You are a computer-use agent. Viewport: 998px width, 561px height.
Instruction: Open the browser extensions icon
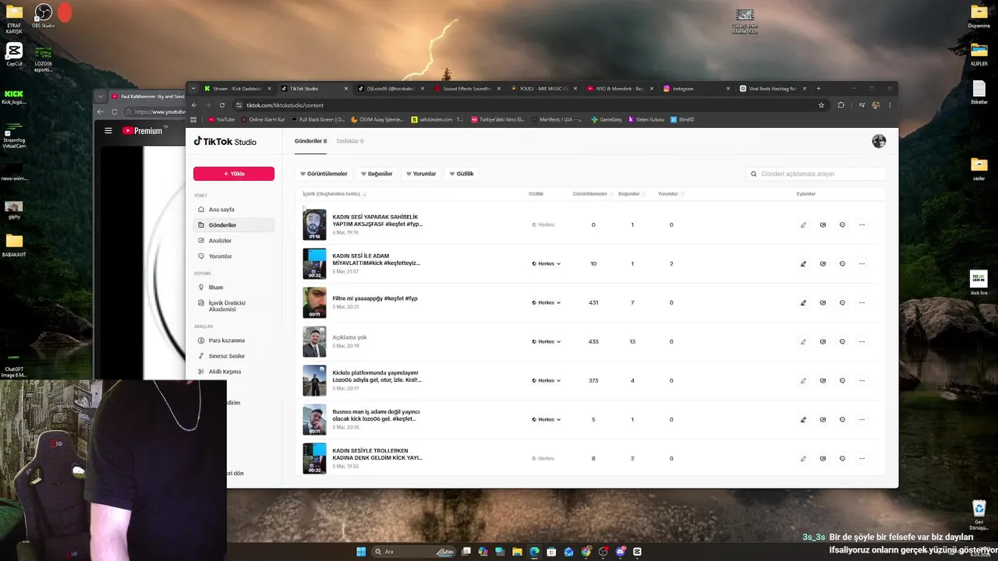tap(841, 105)
